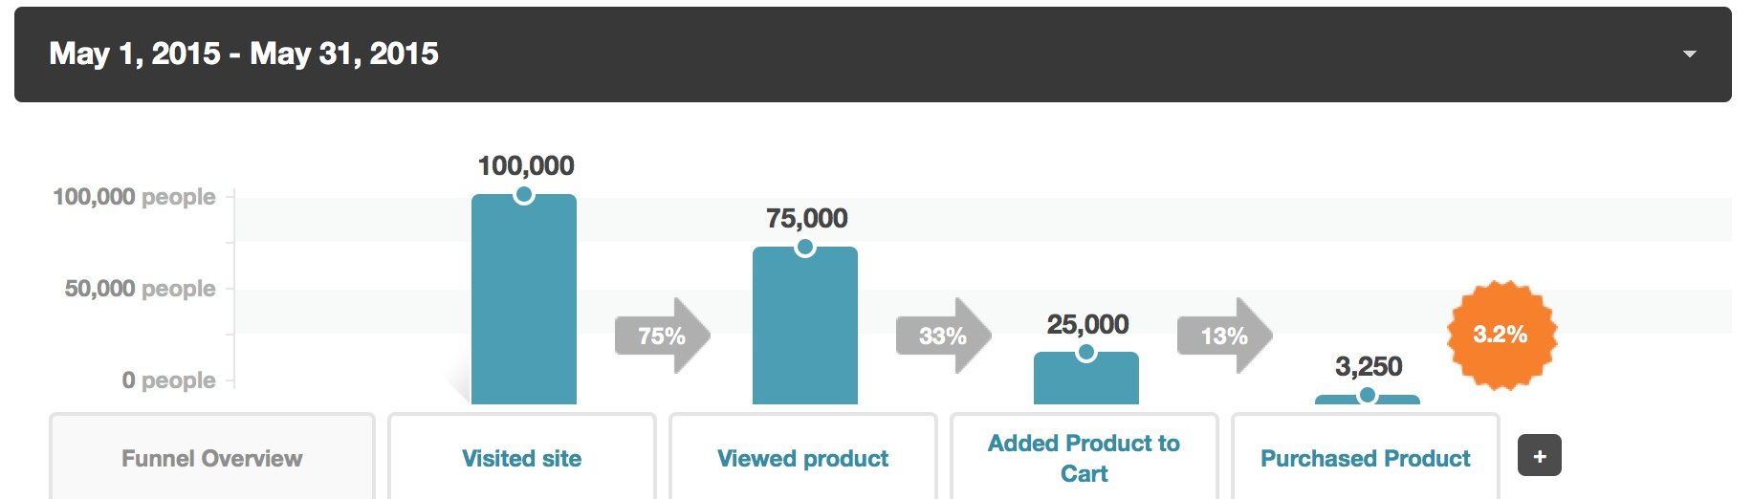
Task: Select the 100,000 Visited site bar
Action: point(524,299)
